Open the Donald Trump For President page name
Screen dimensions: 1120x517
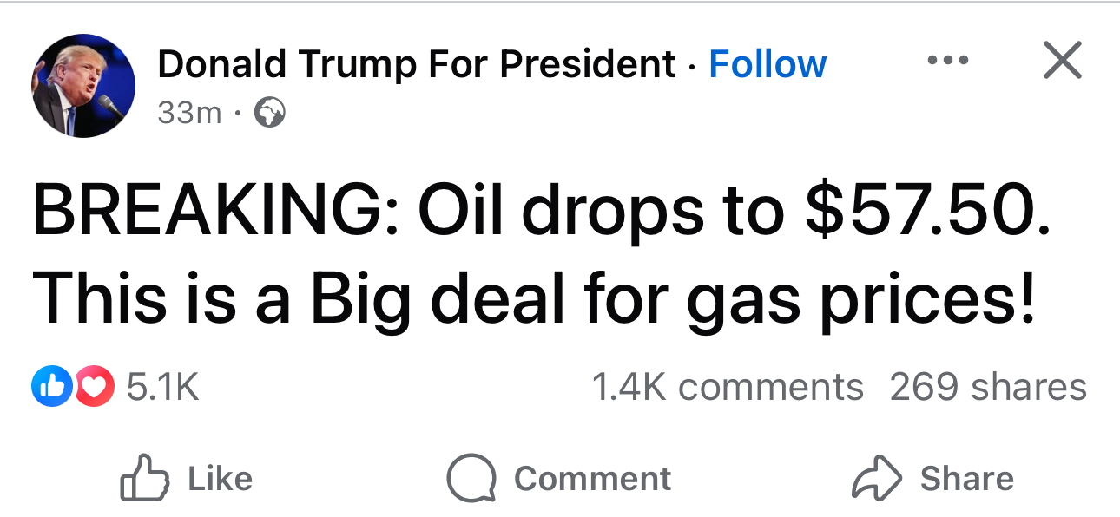click(x=417, y=64)
